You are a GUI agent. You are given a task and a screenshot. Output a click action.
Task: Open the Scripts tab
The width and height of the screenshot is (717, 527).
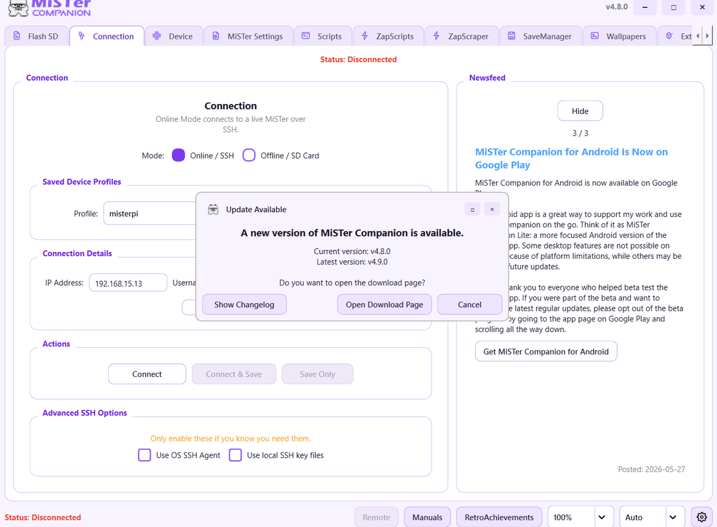click(x=321, y=36)
